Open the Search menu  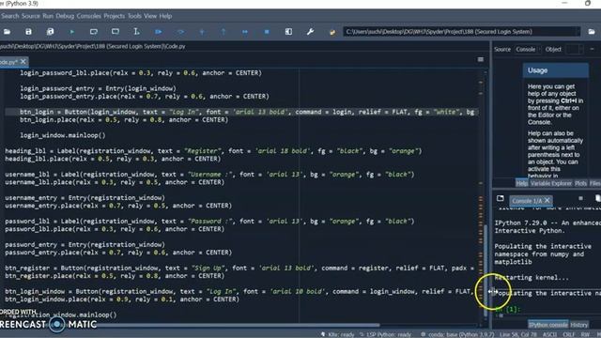pos(10,16)
